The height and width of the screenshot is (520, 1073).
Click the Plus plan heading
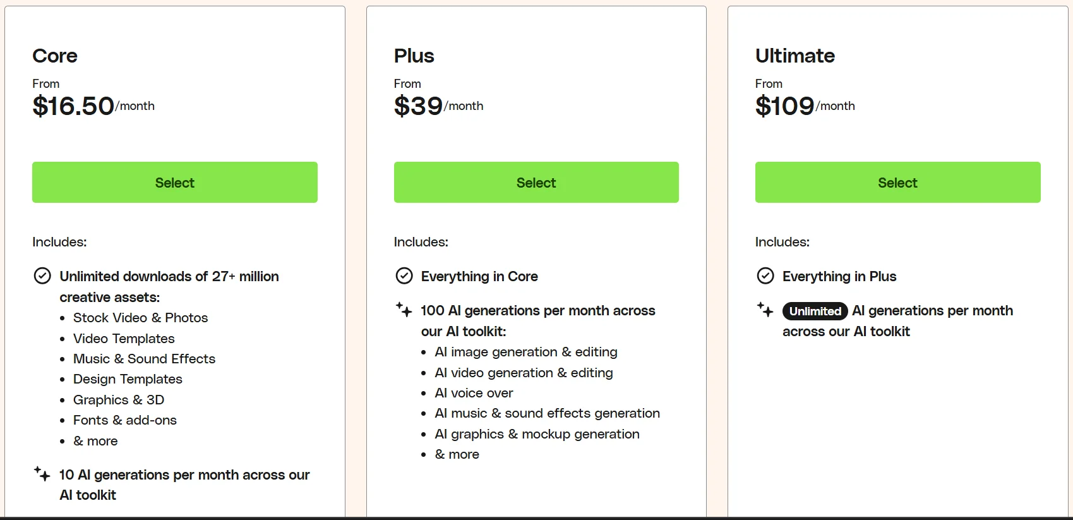tap(414, 56)
